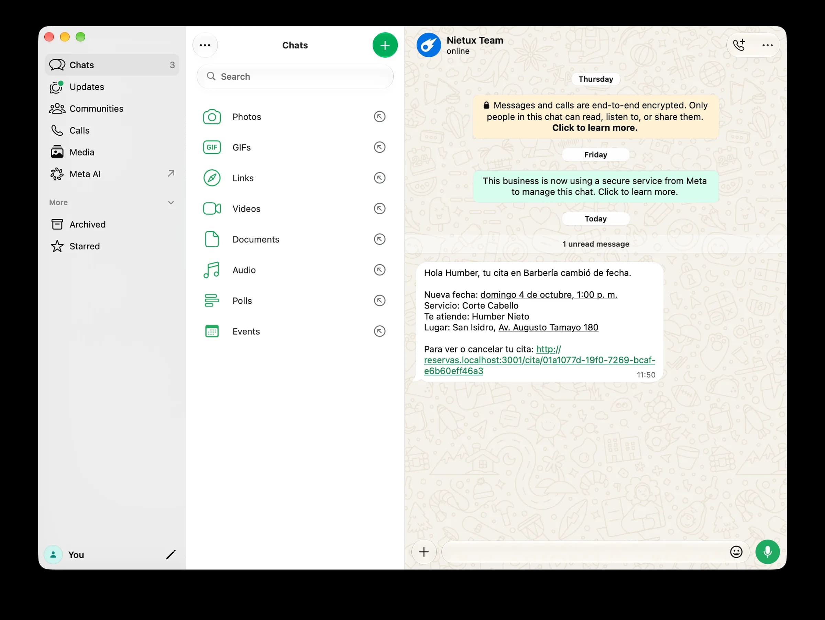Click the arrow icon in GIFs row
The width and height of the screenshot is (825, 620).
click(x=380, y=148)
